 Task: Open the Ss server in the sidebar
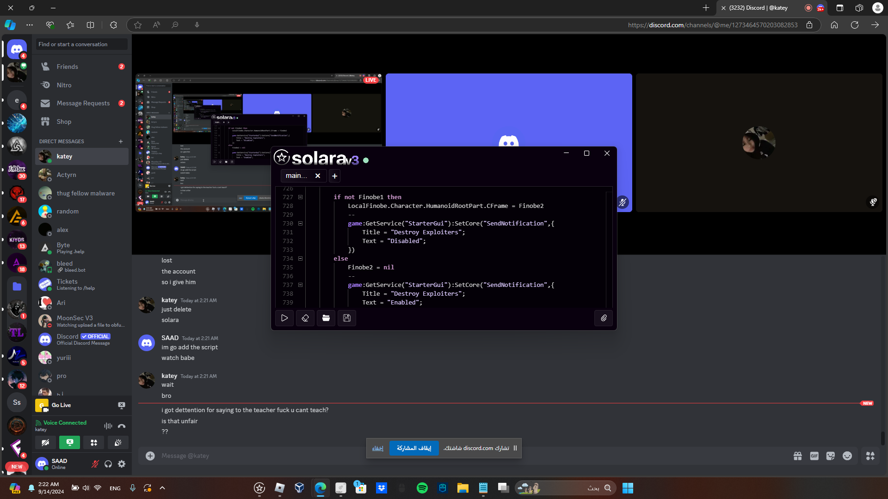pyautogui.click(x=17, y=402)
